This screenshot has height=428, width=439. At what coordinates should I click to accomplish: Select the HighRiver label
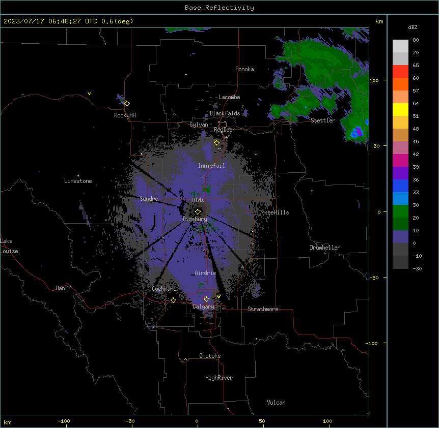[219, 378]
